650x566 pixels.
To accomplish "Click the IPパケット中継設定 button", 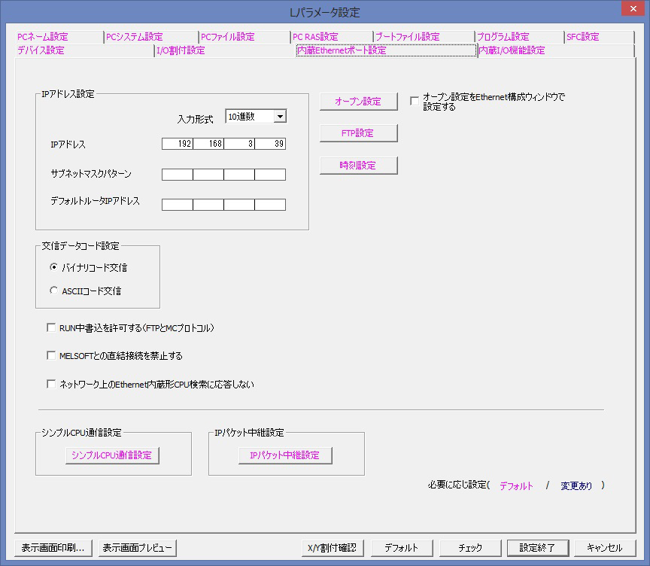I will coord(284,455).
